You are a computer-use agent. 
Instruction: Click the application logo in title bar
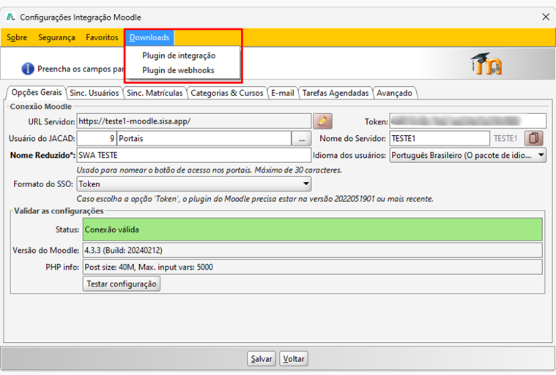pyautogui.click(x=11, y=17)
